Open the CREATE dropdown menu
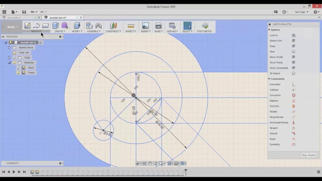 tap(60, 31)
